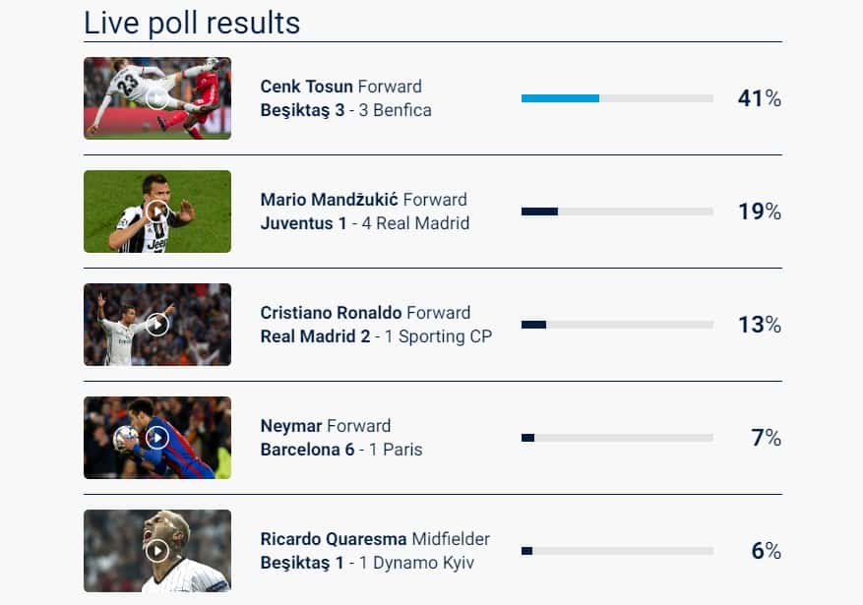Click the Cristiano Ronaldo player name
The width and height of the screenshot is (863, 605).
[x=331, y=313]
